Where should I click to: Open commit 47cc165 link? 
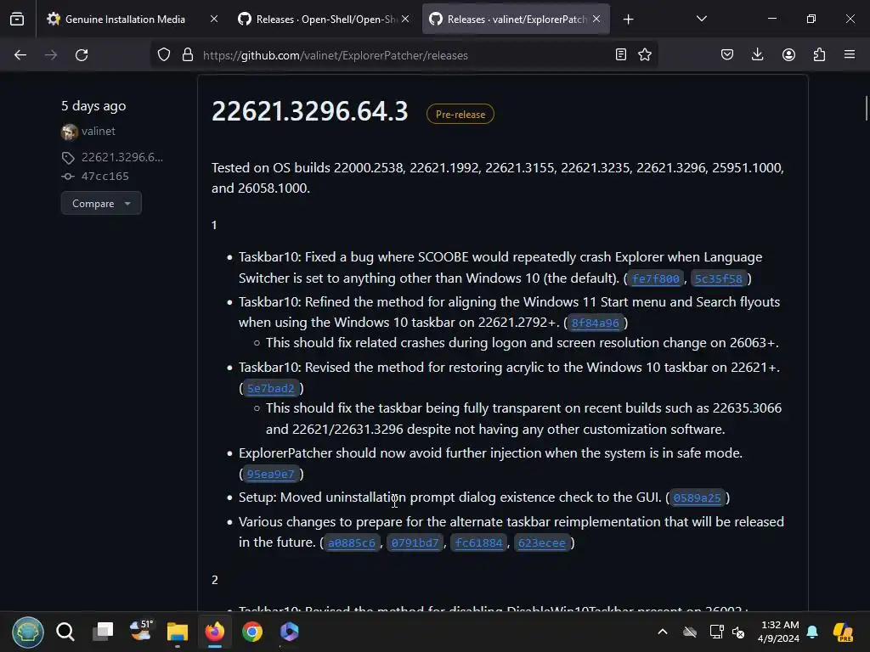[105, 177]
